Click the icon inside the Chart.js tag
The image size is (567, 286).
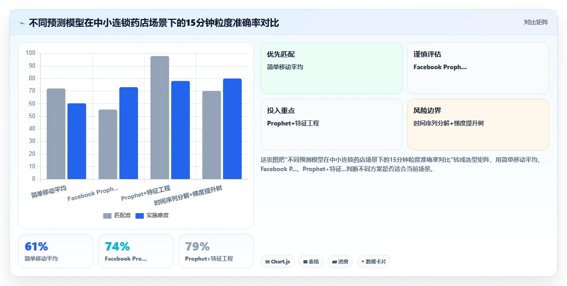pos(267,262)
